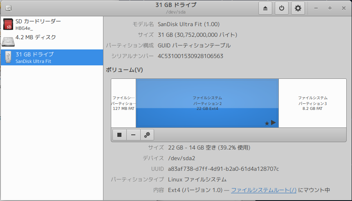Click the star icon on partition 2
352x201 pixels.
coord(267,123)
